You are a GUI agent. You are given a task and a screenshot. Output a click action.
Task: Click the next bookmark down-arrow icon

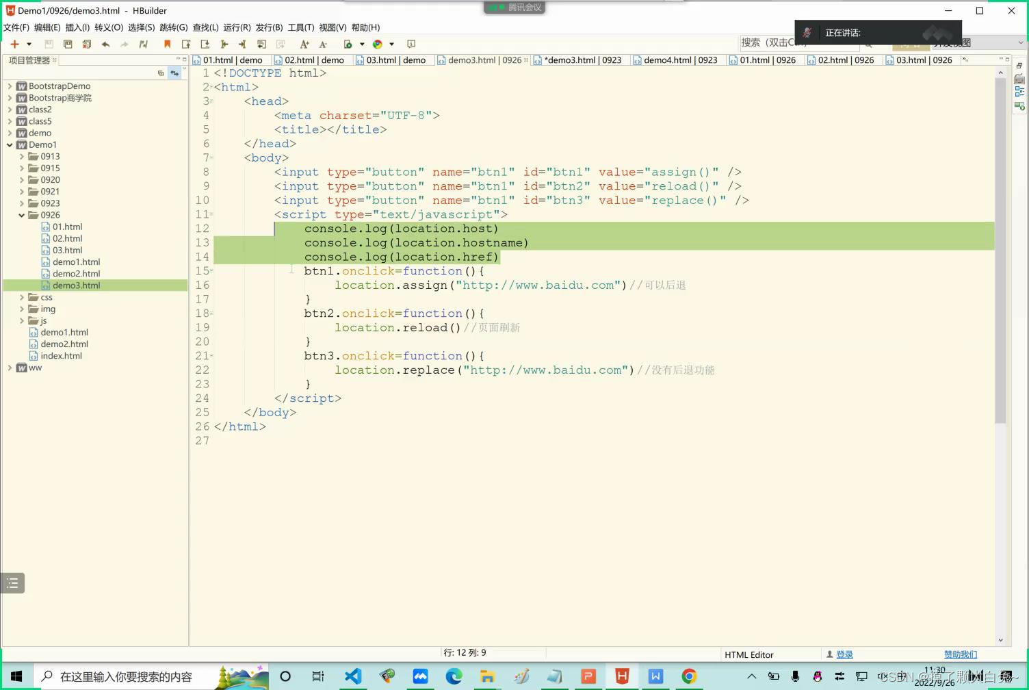(205, 44)
